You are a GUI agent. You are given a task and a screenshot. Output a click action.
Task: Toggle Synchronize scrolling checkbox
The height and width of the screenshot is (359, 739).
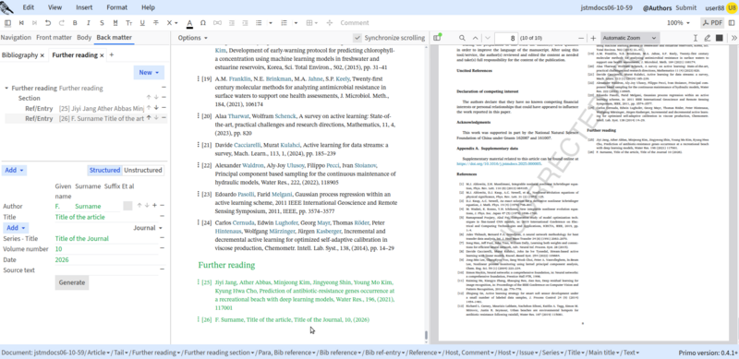tap(357, 38)
